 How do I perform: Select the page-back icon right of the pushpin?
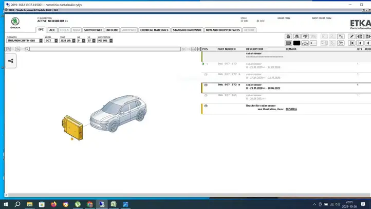[360, 37]
